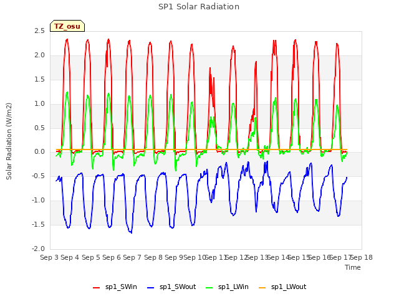The height and width of the screenshot is (299, 399).
Task: Click the 2.5 y-axis tick label
Action: [x=39, y=31]
